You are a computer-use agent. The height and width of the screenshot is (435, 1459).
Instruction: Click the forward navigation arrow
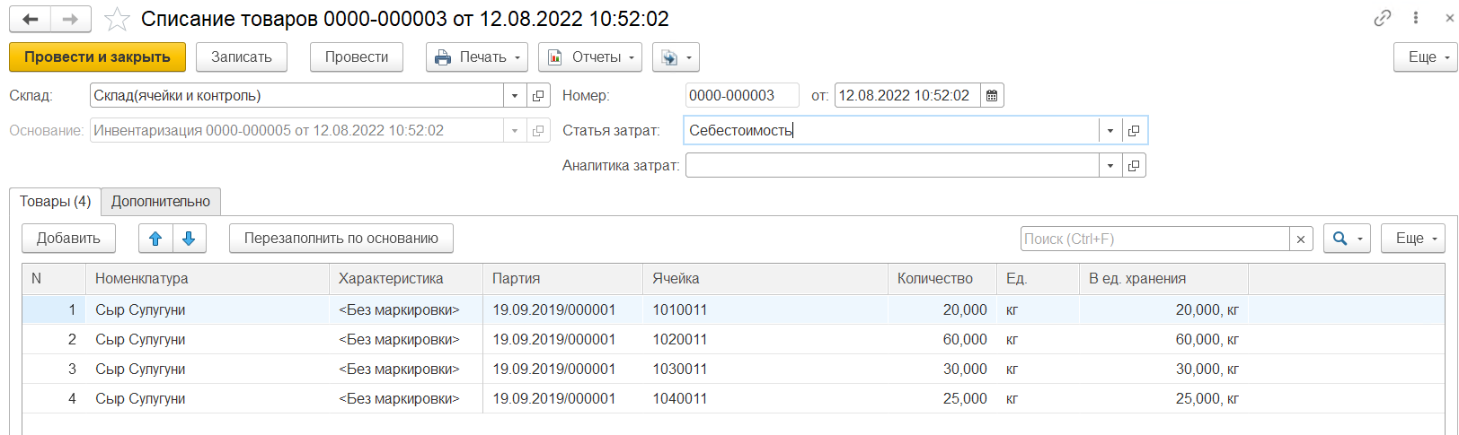(70, 19)
